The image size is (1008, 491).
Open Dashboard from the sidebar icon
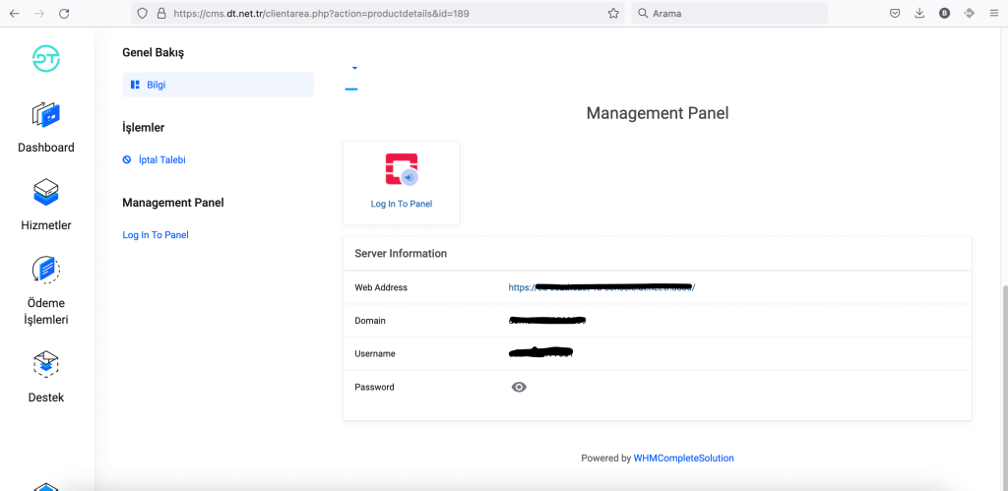tap(46, 115)
